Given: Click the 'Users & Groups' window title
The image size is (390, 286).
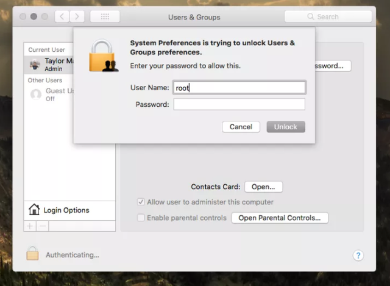Looking at the screenshot, I should (x=194, y=17).
